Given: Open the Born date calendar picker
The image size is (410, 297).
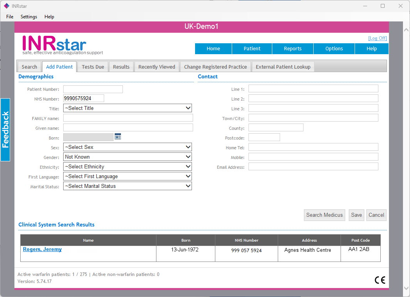Looking at the screenshot, I should pos(118,137).
